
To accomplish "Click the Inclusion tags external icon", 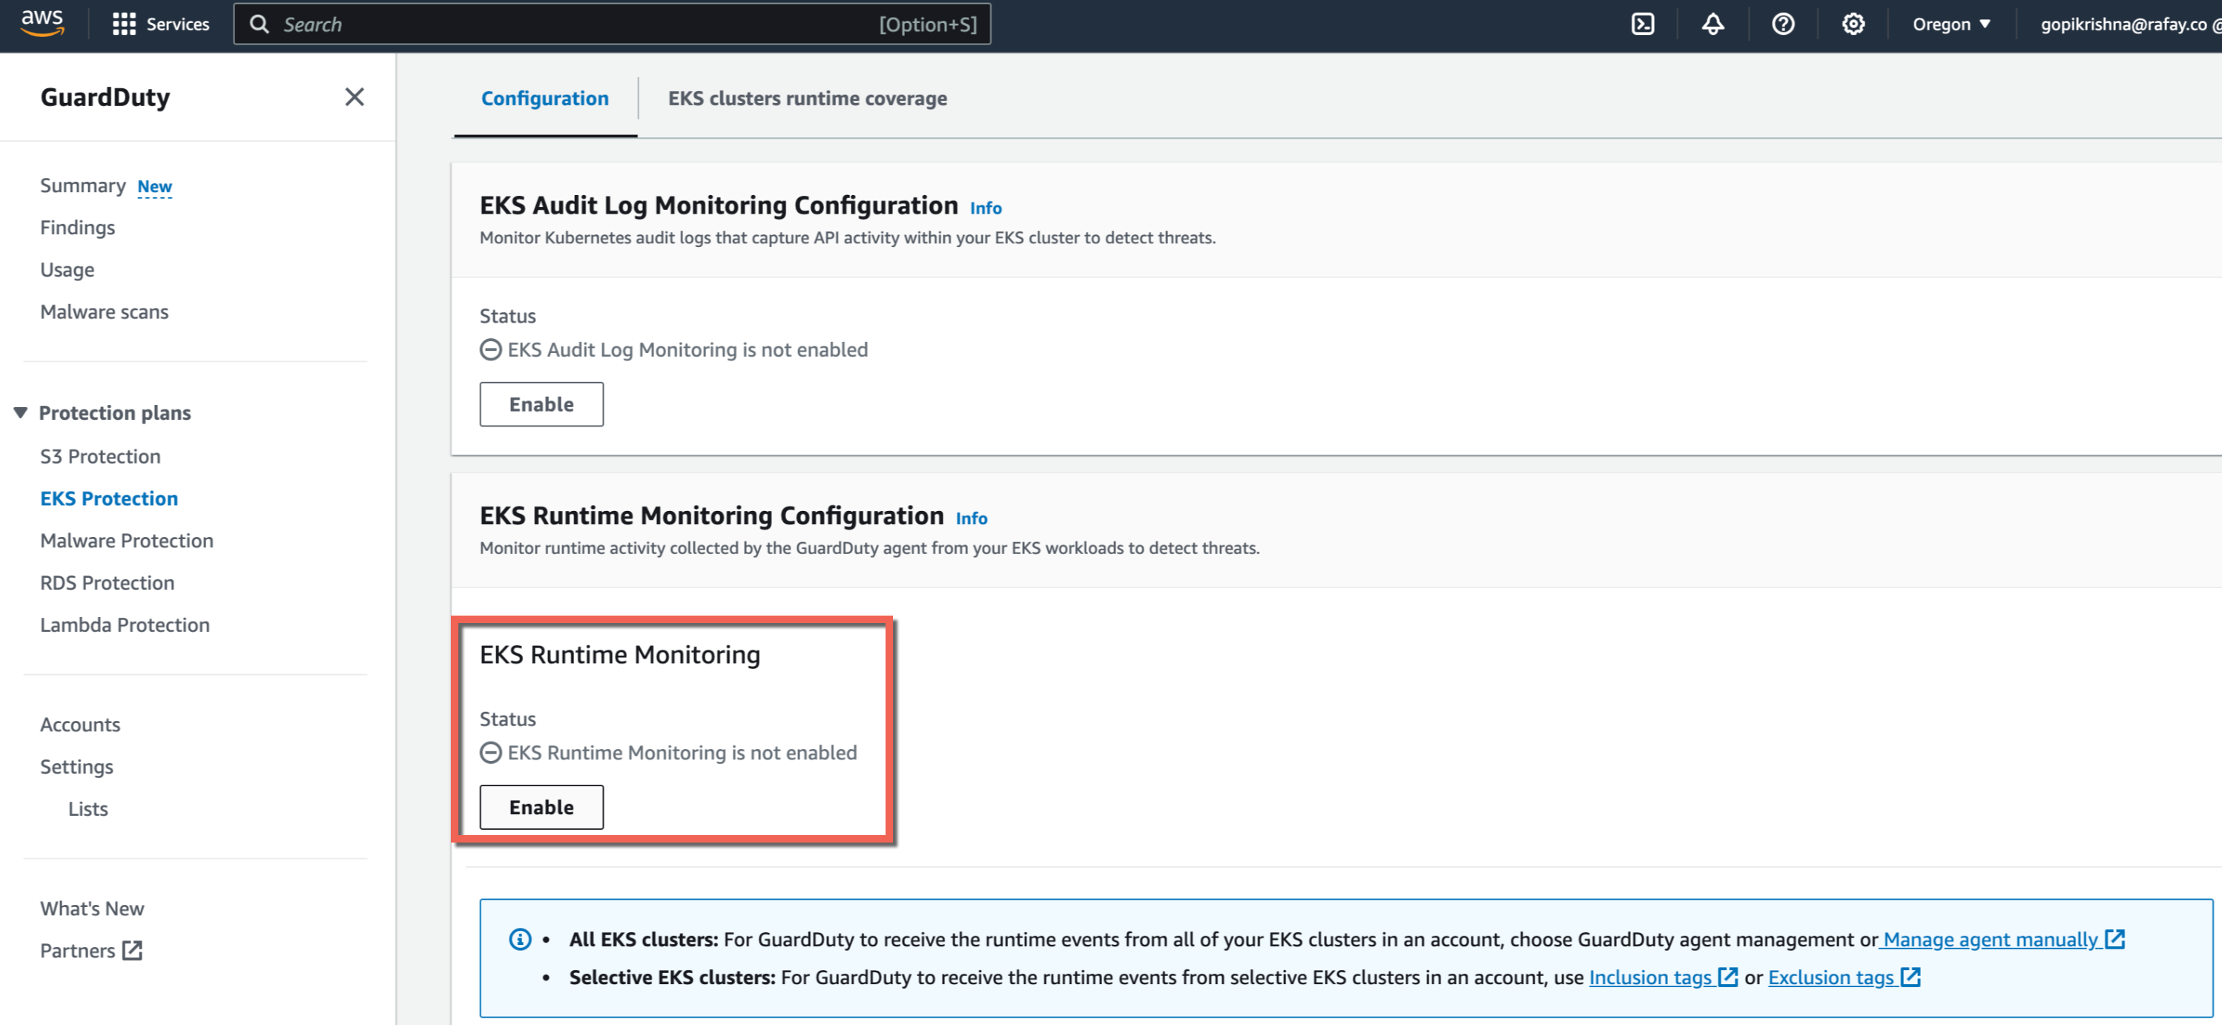I will 1728,977.
